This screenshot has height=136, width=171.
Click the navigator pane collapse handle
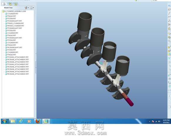36,67
